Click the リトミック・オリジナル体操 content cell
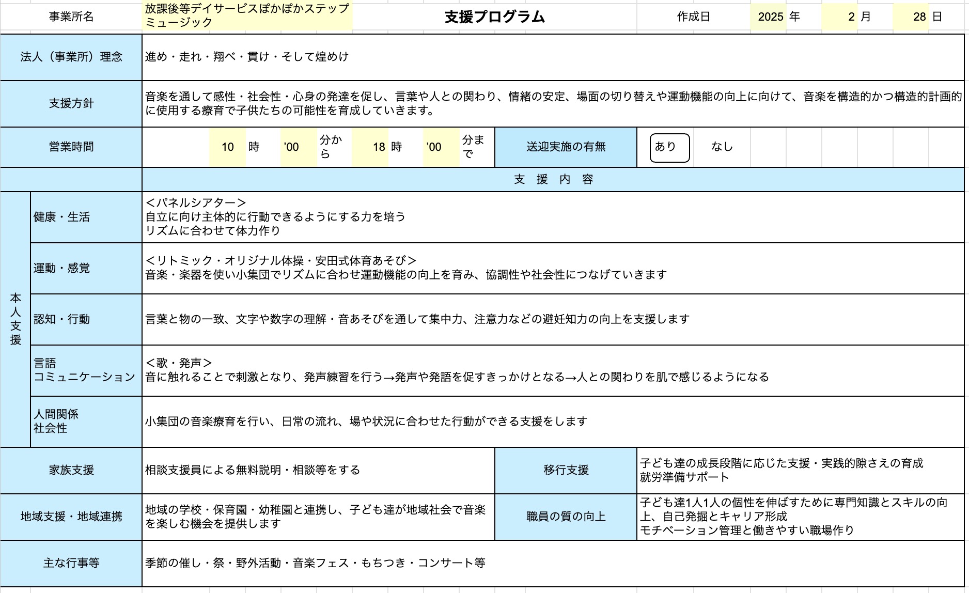This screenshot has height=593, width=969. pos(553,268)
